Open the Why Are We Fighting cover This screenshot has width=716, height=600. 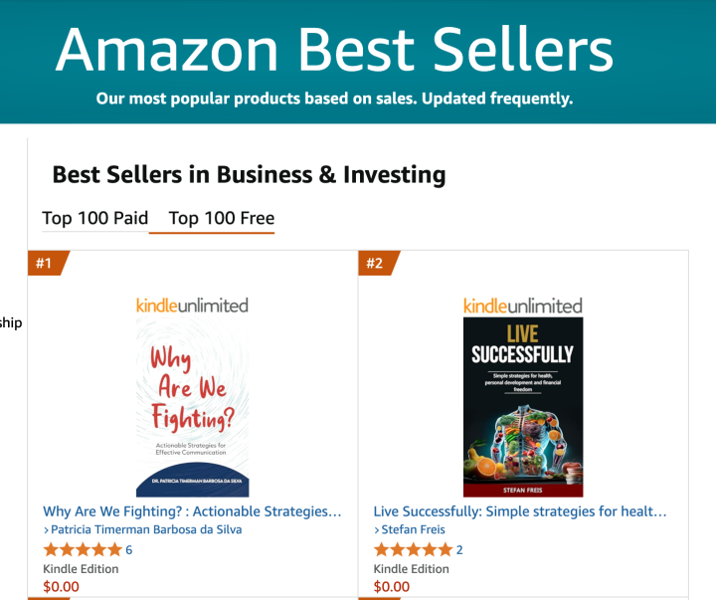click(192, 407)
